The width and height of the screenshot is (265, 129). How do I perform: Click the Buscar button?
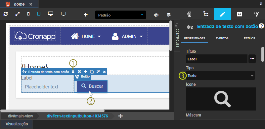[92, 86]
